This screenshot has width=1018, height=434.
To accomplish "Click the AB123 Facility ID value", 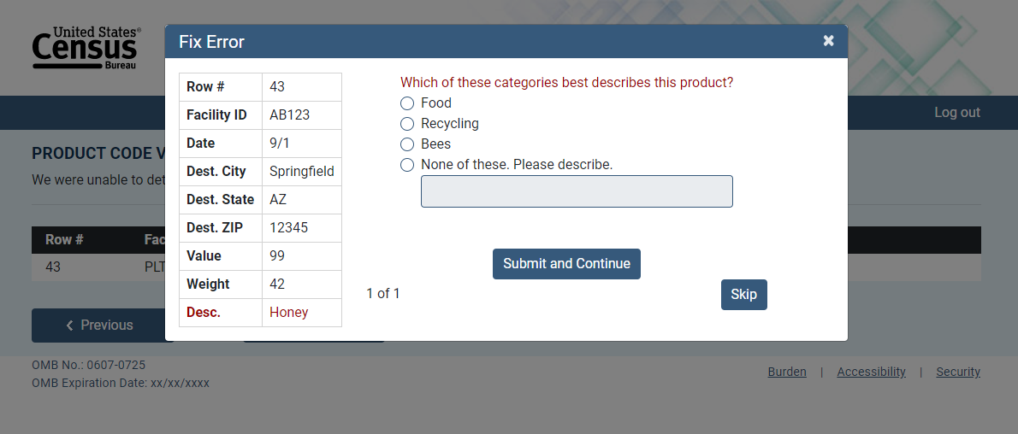I will 289,115.
